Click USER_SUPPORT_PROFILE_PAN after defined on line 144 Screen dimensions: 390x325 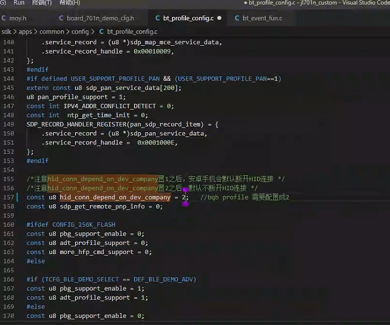pos(115,79)
